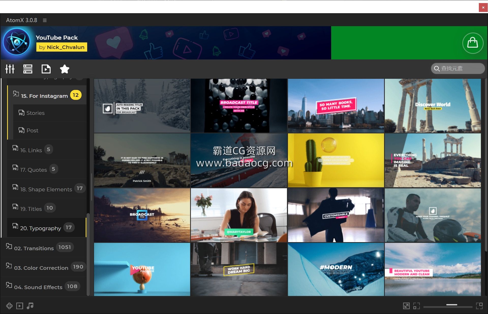Select the motorcyclist channel thumbnail
This screenshot has width=488, height=314.
pos(433,215)
